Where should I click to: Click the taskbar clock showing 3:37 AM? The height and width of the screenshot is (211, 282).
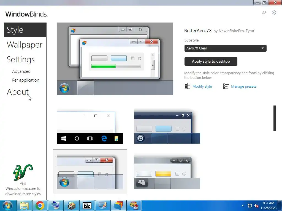coord(268,206)
